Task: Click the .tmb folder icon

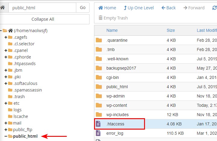Action: coord(99,49)
